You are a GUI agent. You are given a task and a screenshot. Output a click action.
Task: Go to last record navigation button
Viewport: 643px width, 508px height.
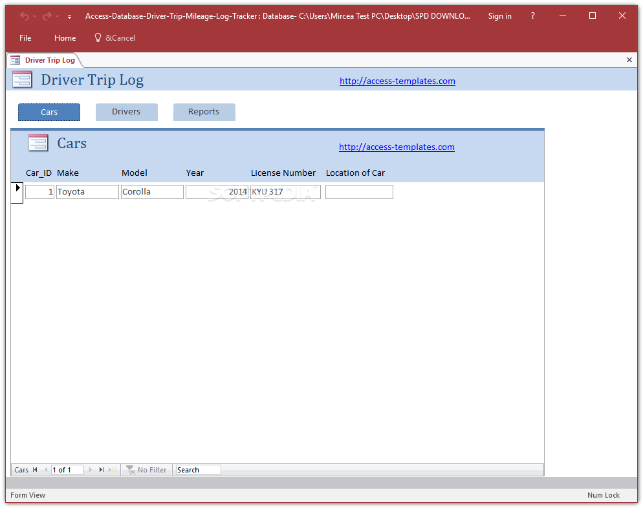coord(102,469)
